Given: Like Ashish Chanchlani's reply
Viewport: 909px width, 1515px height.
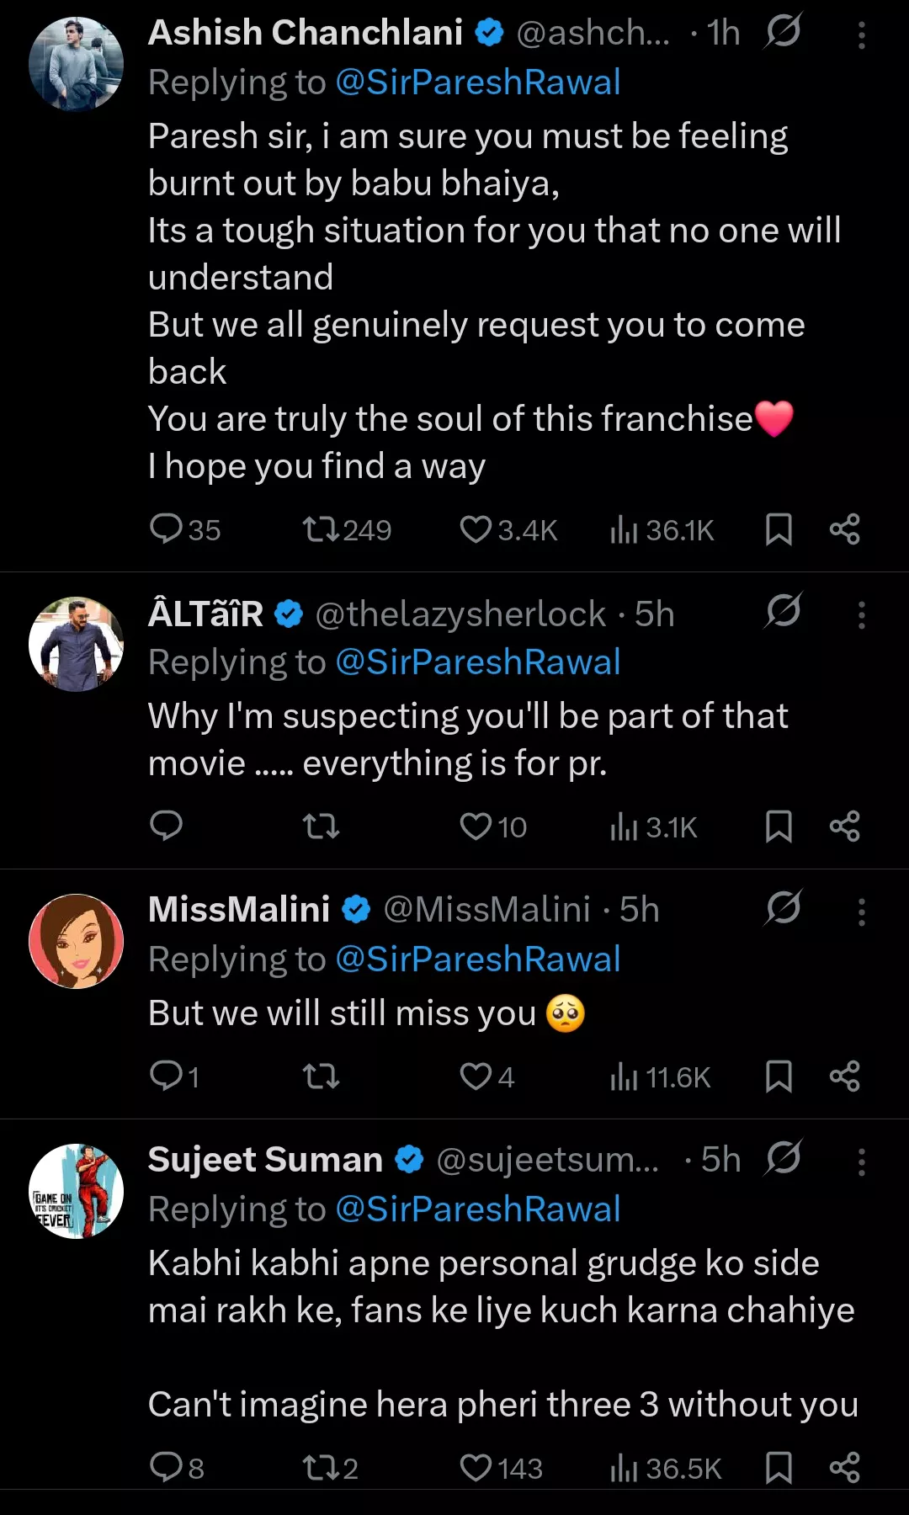Looking at the screenshot, I should click(x=476, y=529).
